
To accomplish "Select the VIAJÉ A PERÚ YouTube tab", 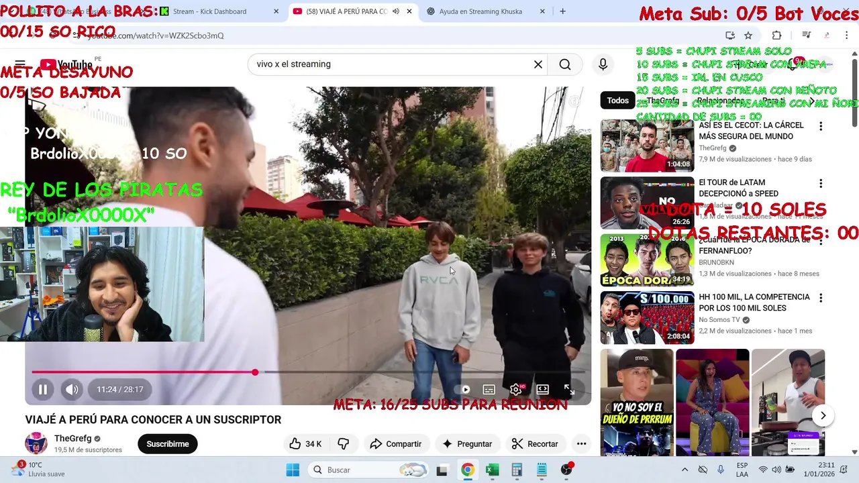I will [346, 11].
